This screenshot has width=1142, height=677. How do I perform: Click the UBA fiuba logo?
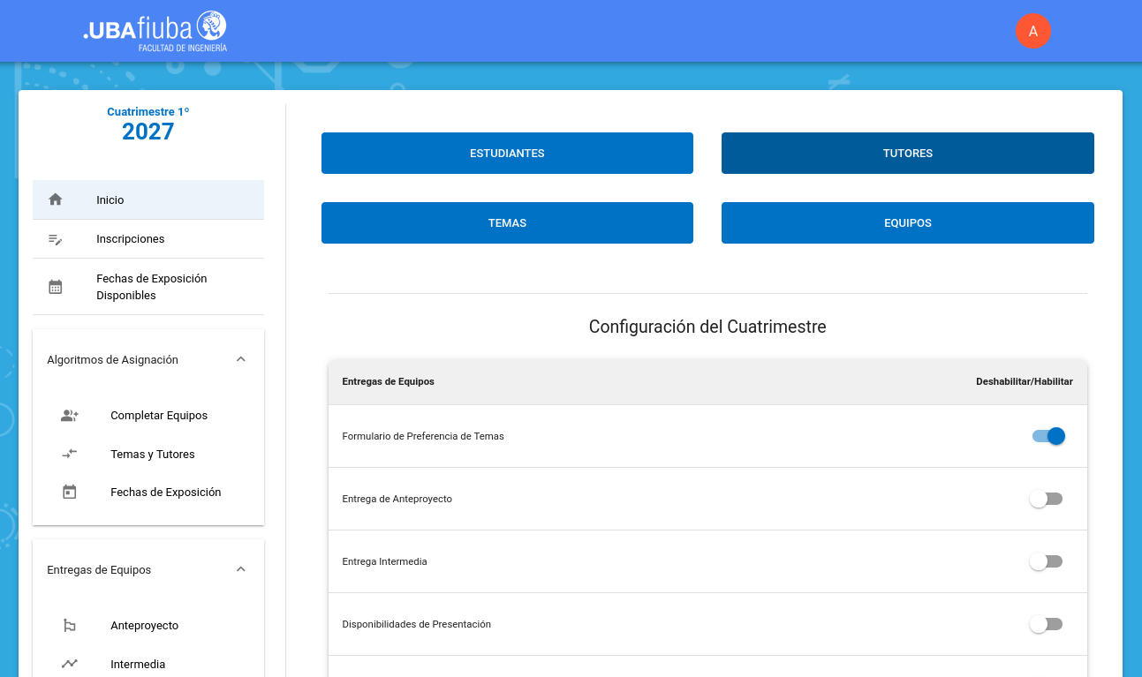155,31
